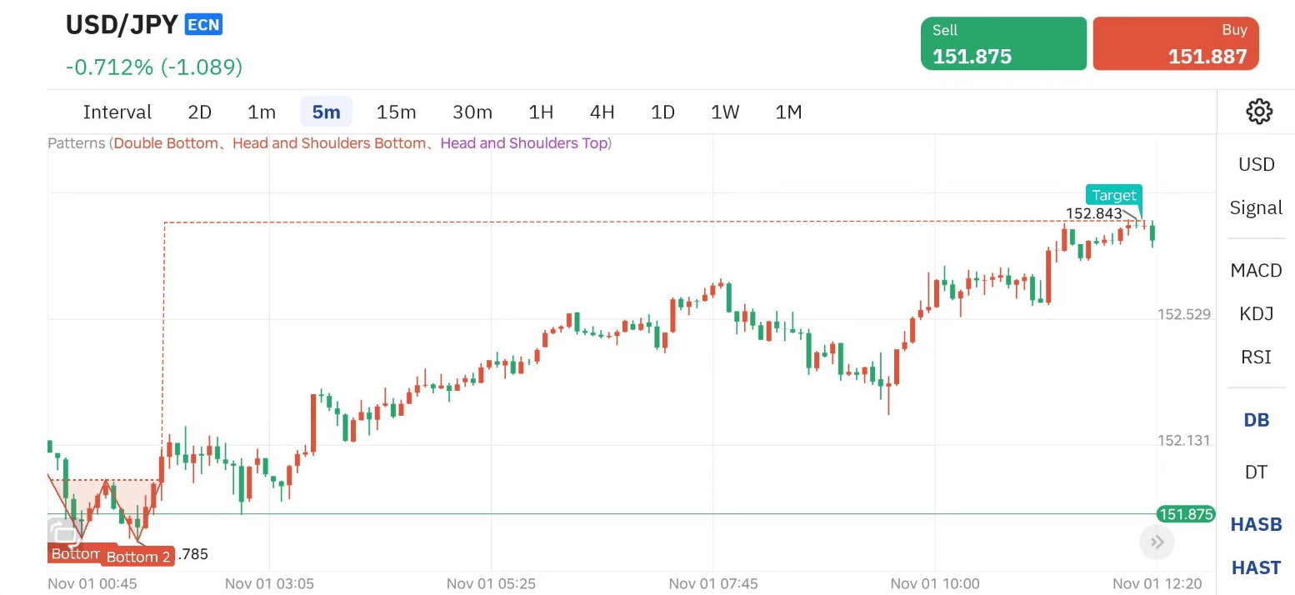1295x595 pixels.
Task: Open chart settings gear icon
Action: click(x=1258, y=112)
